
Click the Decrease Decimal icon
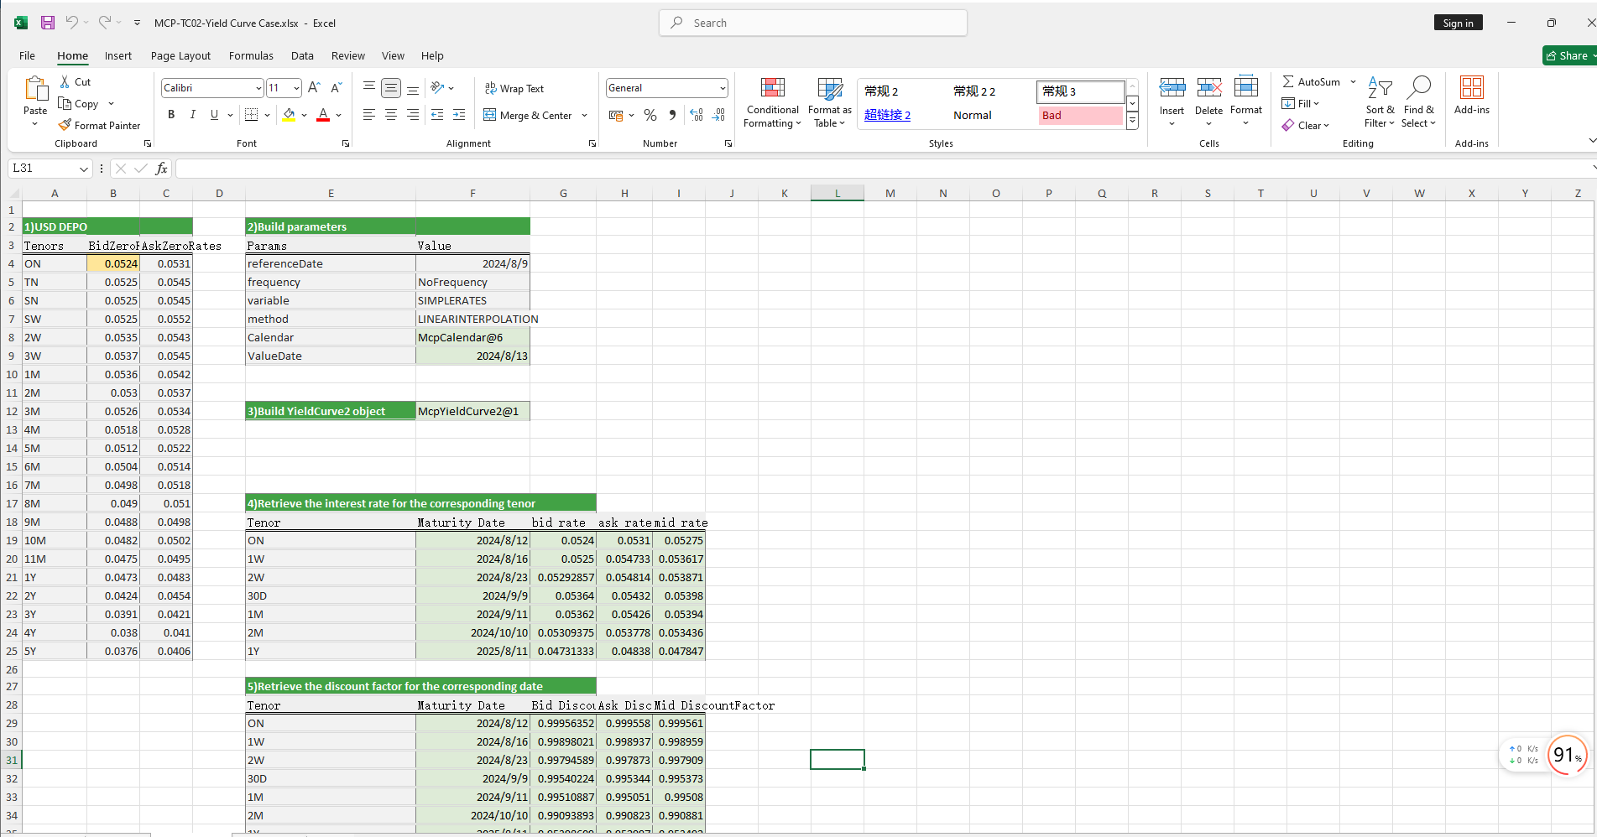pos(718,115)
